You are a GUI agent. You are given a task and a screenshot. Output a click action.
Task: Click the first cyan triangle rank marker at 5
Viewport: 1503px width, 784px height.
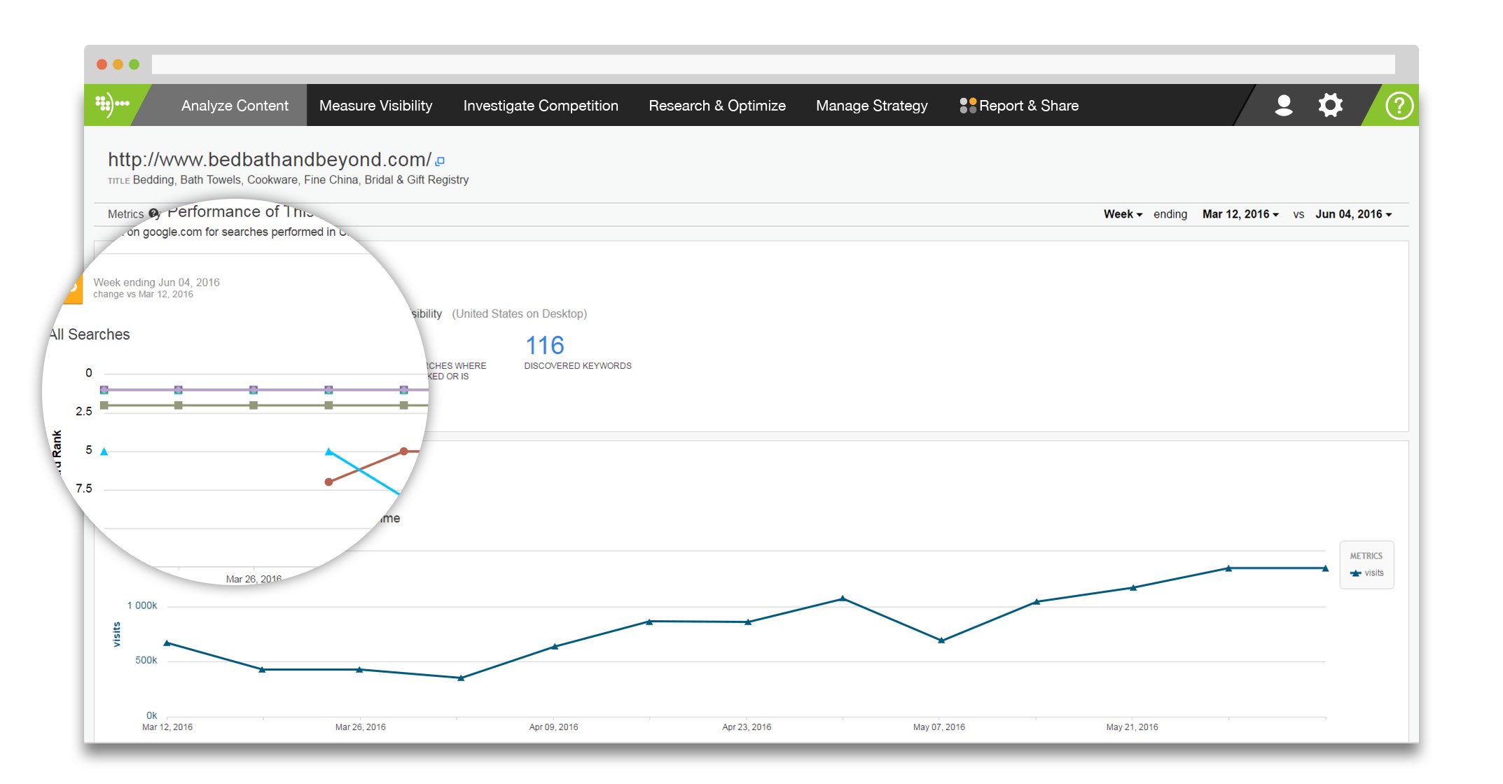[104, 451]
